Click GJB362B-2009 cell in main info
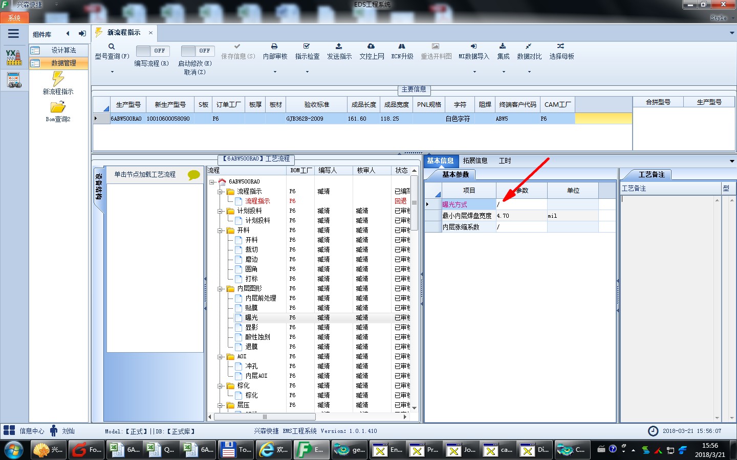This screenshot has height=460, width=737. pyautogui.click(x=317, y=119)
